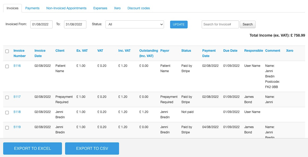This screenshot has height=157, width=308.
Task: Tick the checkbox for invoice 5118
Action: (x=7, y=112)
